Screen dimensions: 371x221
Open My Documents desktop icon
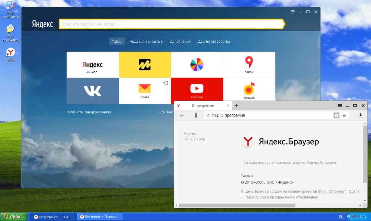point(10,33)
